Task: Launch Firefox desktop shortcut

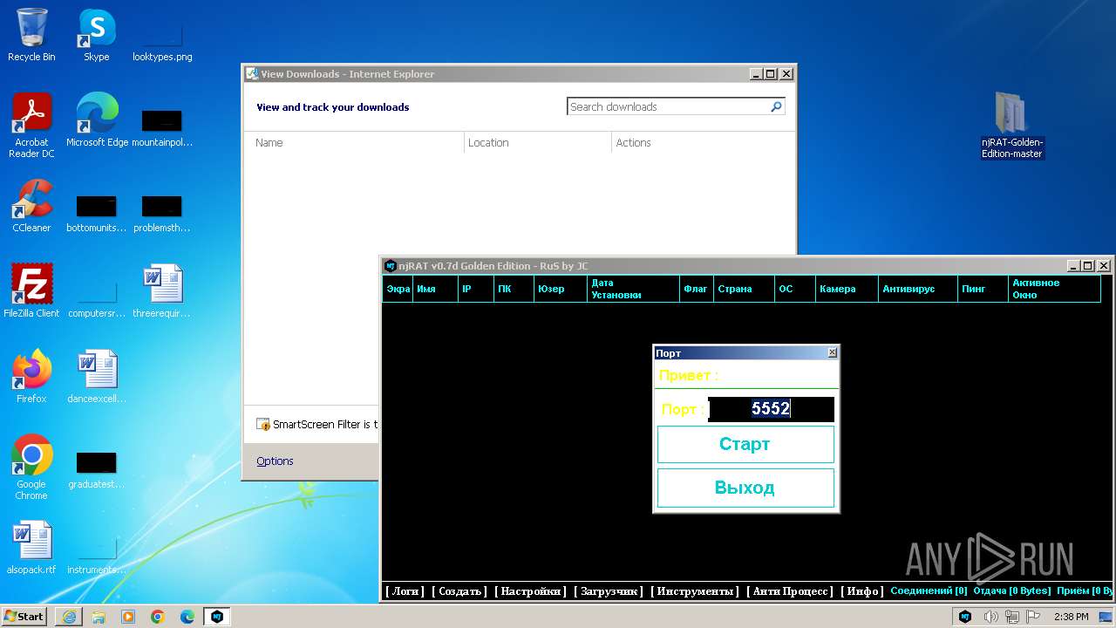Action: pyautogui.click(x=31, y=377)
